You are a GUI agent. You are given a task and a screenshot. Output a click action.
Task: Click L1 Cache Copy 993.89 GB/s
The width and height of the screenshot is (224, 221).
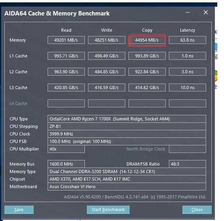147,56
